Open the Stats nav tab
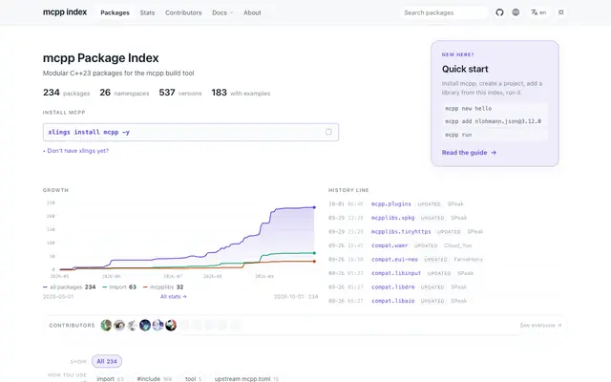Viewport: 611px width, 382px height. 147,12
